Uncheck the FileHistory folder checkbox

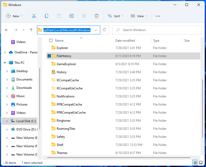point(49,56)
